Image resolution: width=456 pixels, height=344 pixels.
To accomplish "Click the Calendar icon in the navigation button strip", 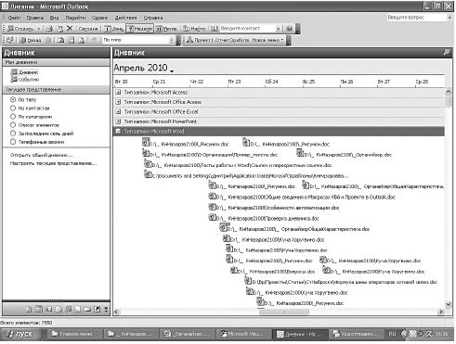I will (x=39, y=309).
